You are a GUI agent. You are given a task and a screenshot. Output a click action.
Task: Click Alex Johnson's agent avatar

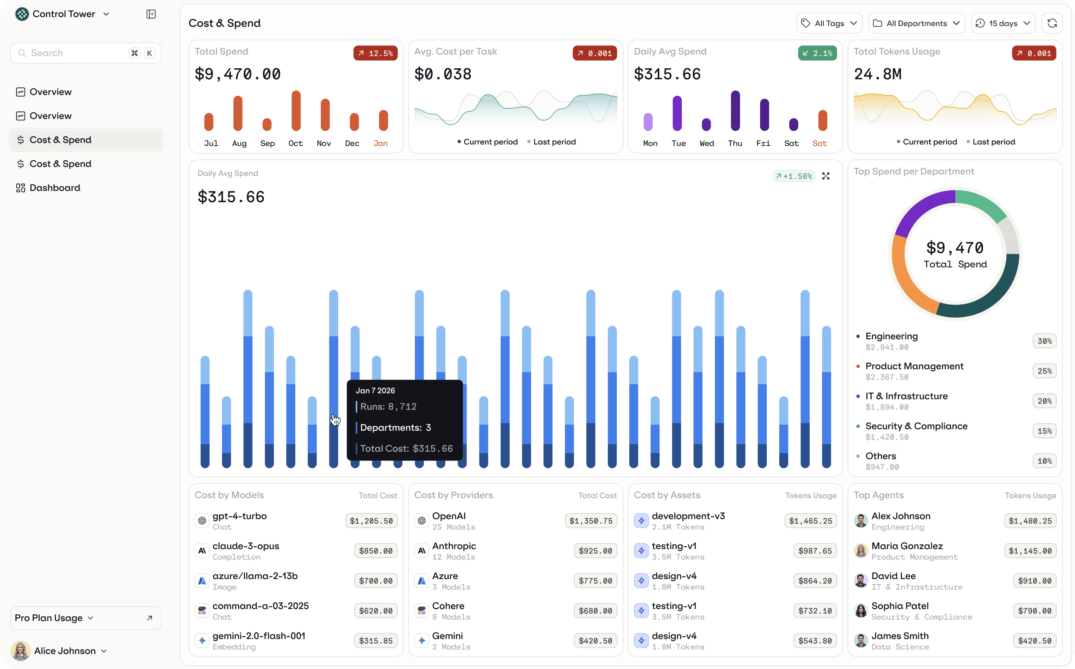coord(861,521)
